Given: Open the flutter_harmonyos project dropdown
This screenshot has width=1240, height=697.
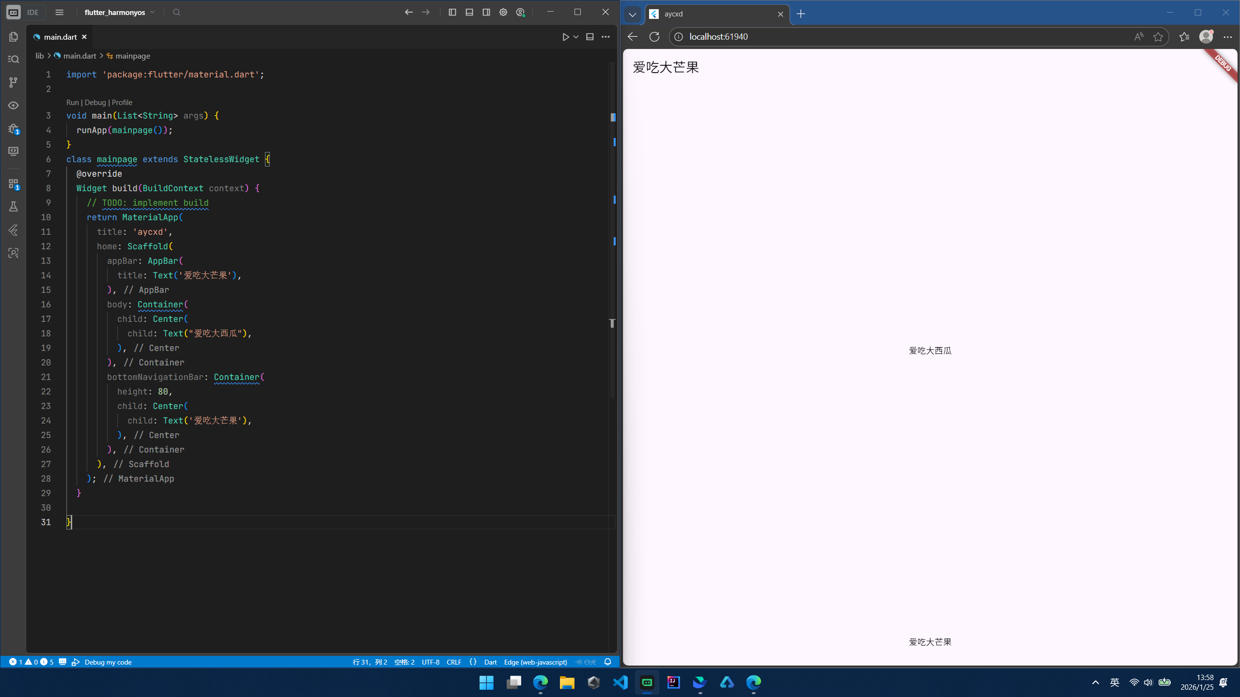Looking at the screenshot, I should tap(119, 12).
